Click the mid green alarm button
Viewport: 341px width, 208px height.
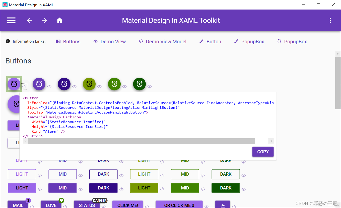point(114,84)
